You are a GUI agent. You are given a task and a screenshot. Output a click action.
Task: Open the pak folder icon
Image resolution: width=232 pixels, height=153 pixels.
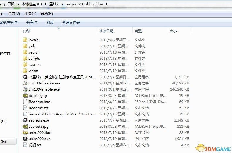pyautogui.click(x=25, y=46)
